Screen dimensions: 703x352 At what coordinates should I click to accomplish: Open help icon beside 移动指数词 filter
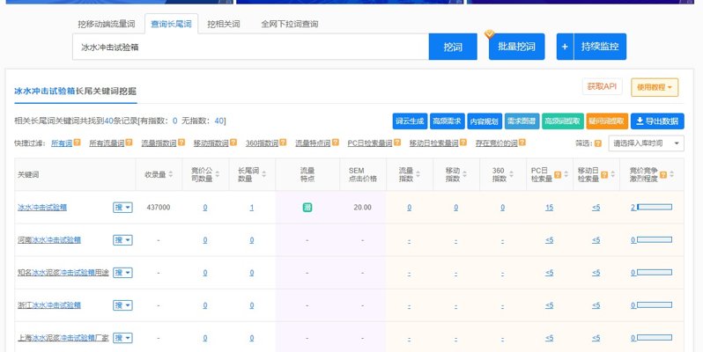[x=233, y=143]
